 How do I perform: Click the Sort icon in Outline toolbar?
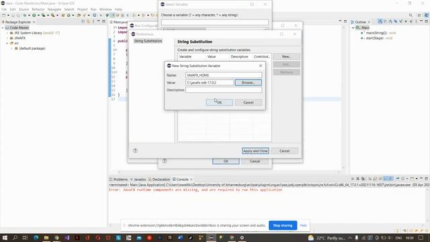coord(380,22)
